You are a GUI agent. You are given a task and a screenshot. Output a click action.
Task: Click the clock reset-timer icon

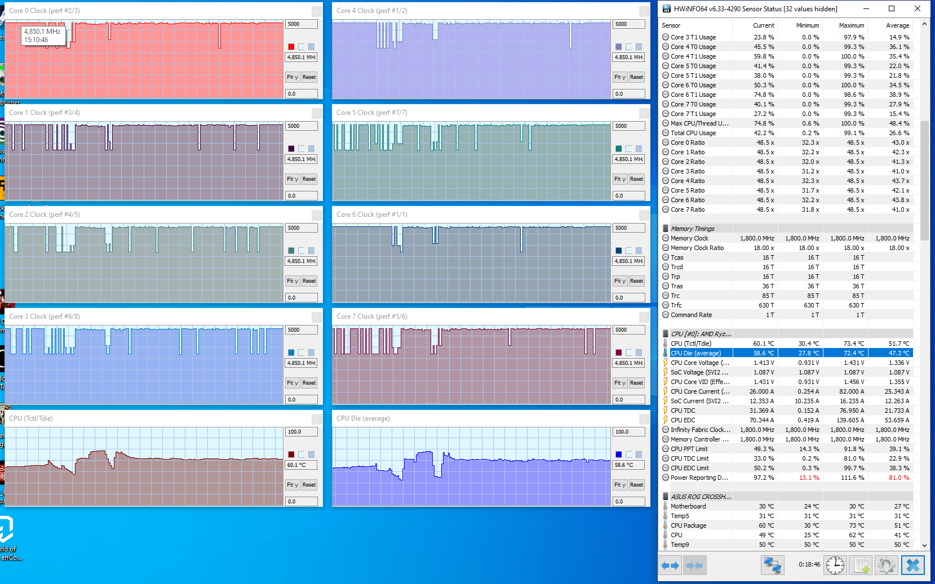coord(835,565)
